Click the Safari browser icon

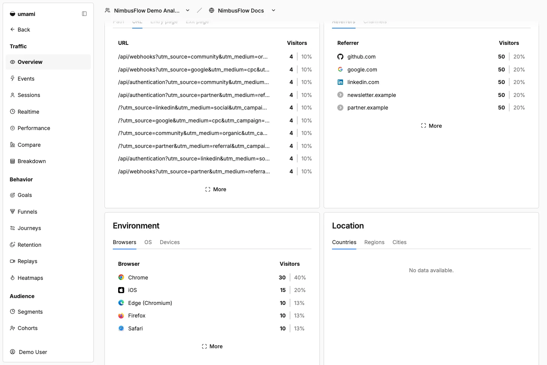coord(121,328)
